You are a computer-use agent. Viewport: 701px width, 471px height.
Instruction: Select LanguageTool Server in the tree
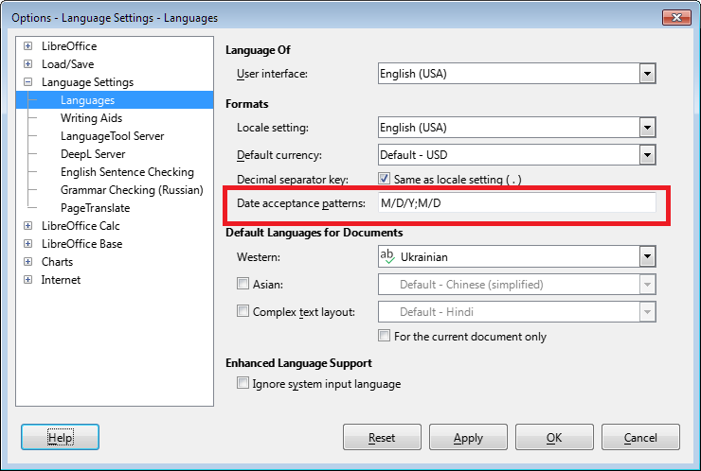click(112, 135)
